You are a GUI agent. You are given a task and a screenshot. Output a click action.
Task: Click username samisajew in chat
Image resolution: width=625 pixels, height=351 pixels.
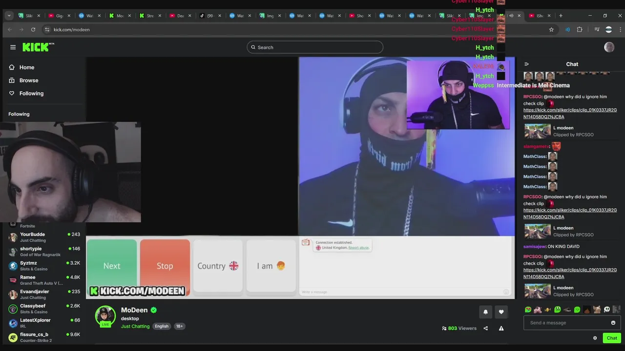(x=534, y=247)
